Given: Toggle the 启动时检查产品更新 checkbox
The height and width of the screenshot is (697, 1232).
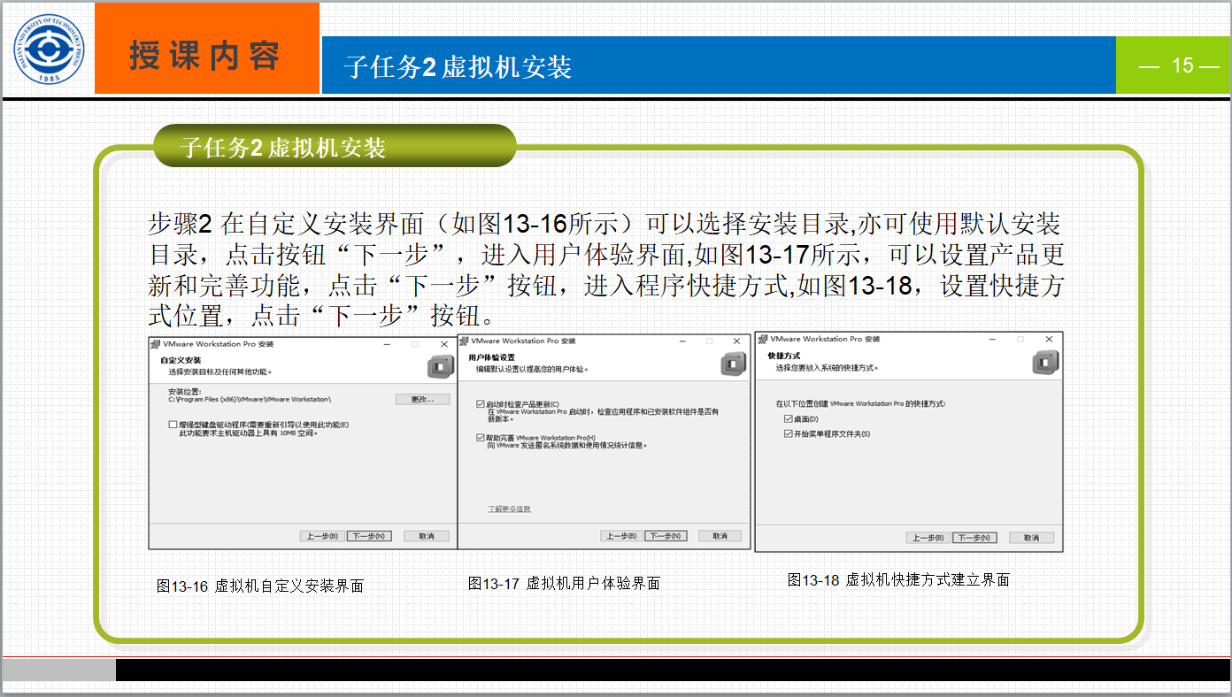Looking at the screenshot, I should click(481, 404).
